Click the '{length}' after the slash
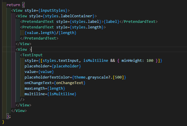This screenshot has height=126, width=187. point(67,33)
